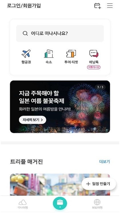Open the hamburger menu icon
The width and height of the screenshot is (120, 213).
click(x=110, y=5)
